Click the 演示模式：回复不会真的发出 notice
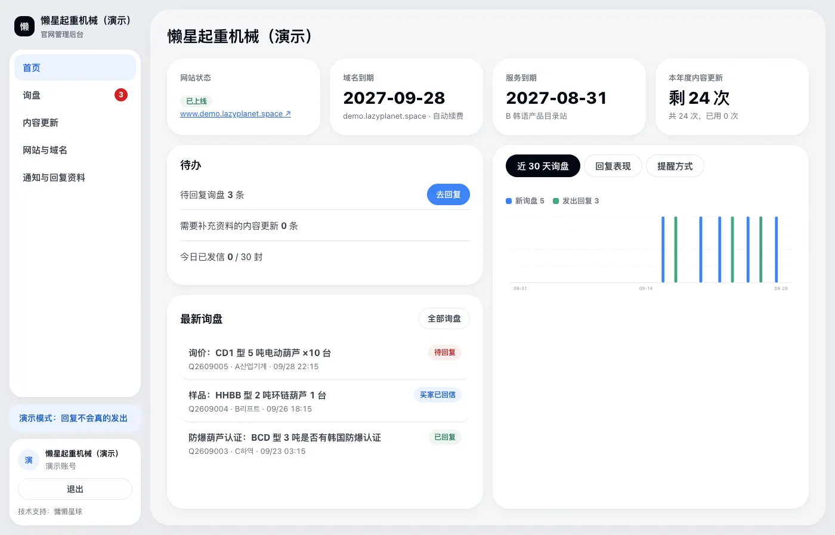This screenshot has width=835, height=535. click(x=75, y=418)
